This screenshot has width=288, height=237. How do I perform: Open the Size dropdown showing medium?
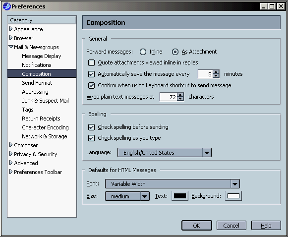pos(127,196)
